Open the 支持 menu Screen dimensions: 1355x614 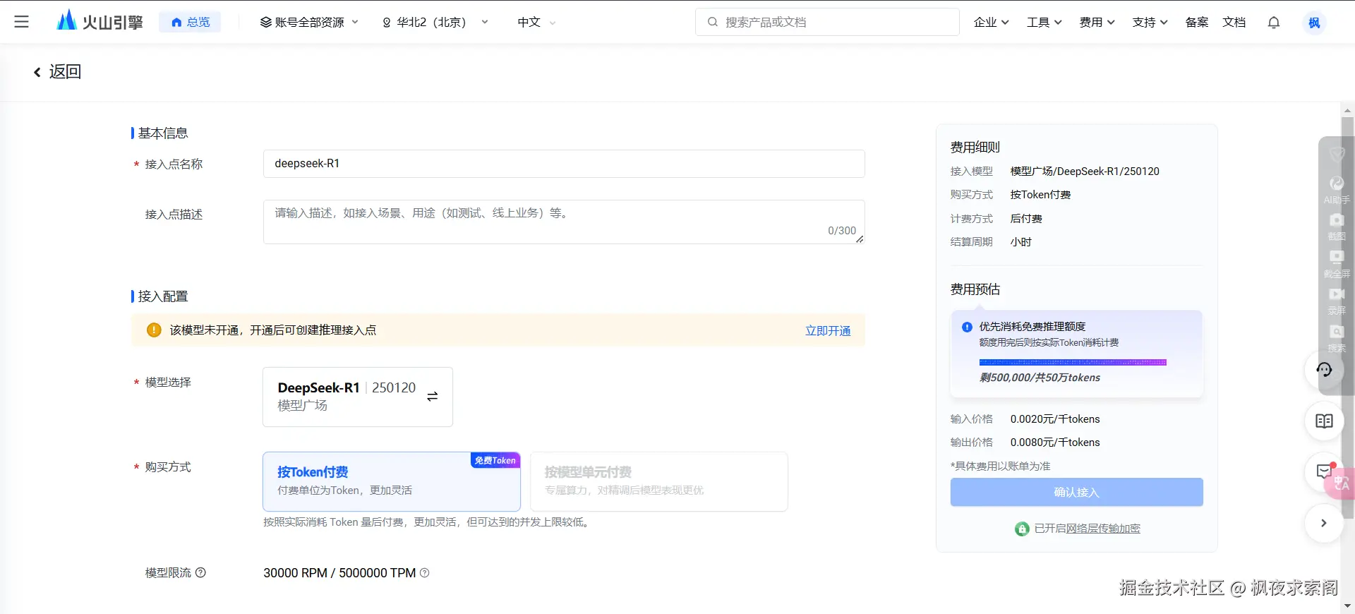pos(1150,22)
